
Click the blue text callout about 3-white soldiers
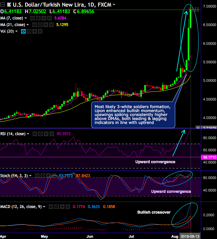[133, 115]
